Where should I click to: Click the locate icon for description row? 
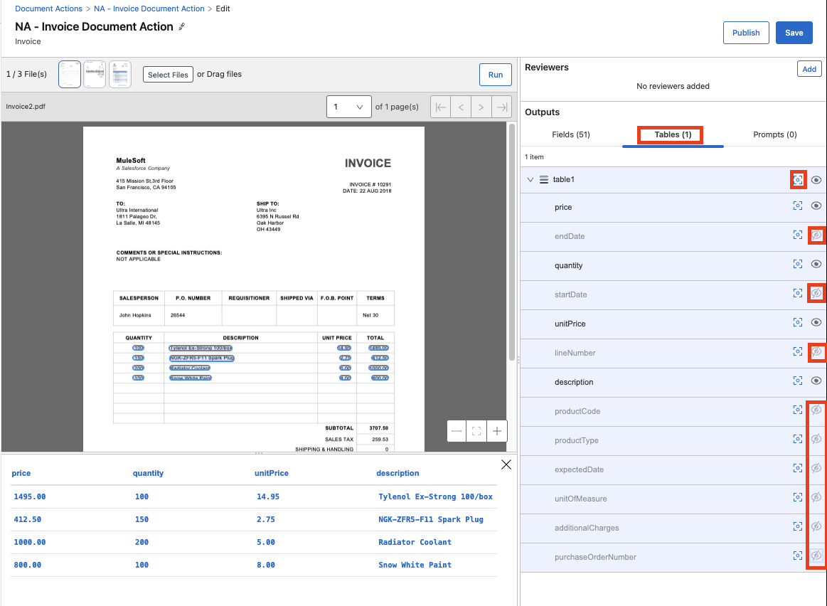(798, 381)
